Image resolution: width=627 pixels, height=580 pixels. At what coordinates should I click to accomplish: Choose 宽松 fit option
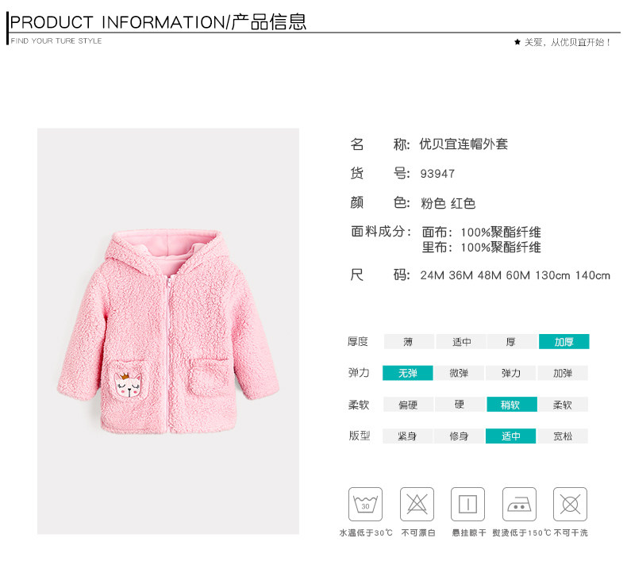[x=563, y=436]
